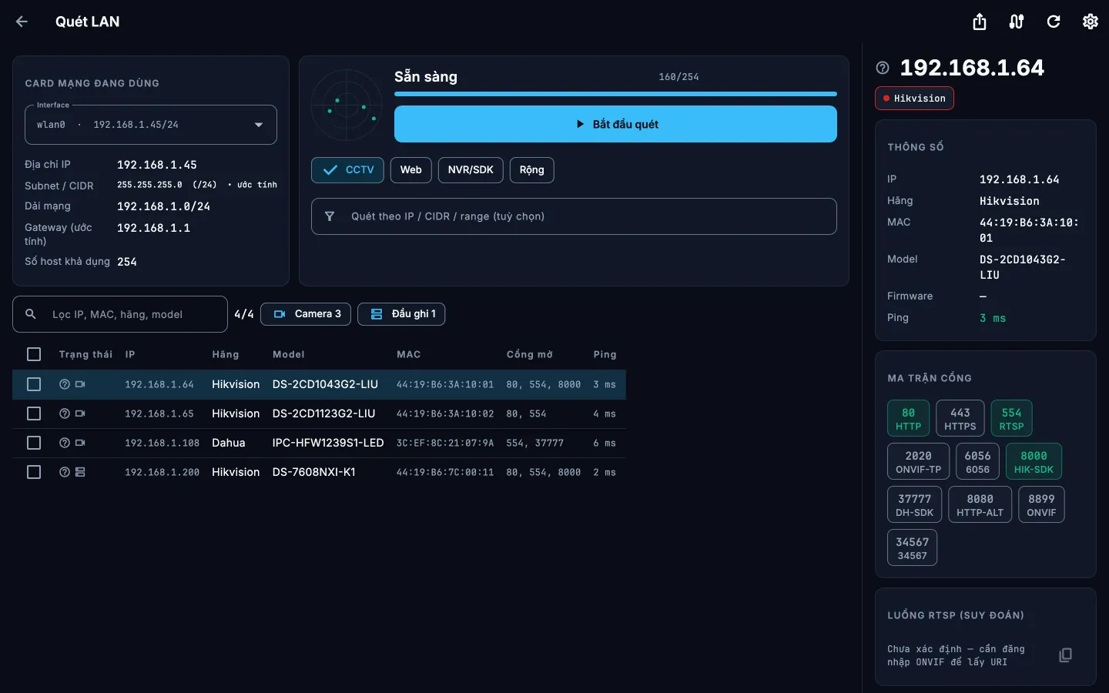The height and width of the screenshot is (693, 1109).
Task: Select the Rộng scan profile
Action: [x=532, y=170]
